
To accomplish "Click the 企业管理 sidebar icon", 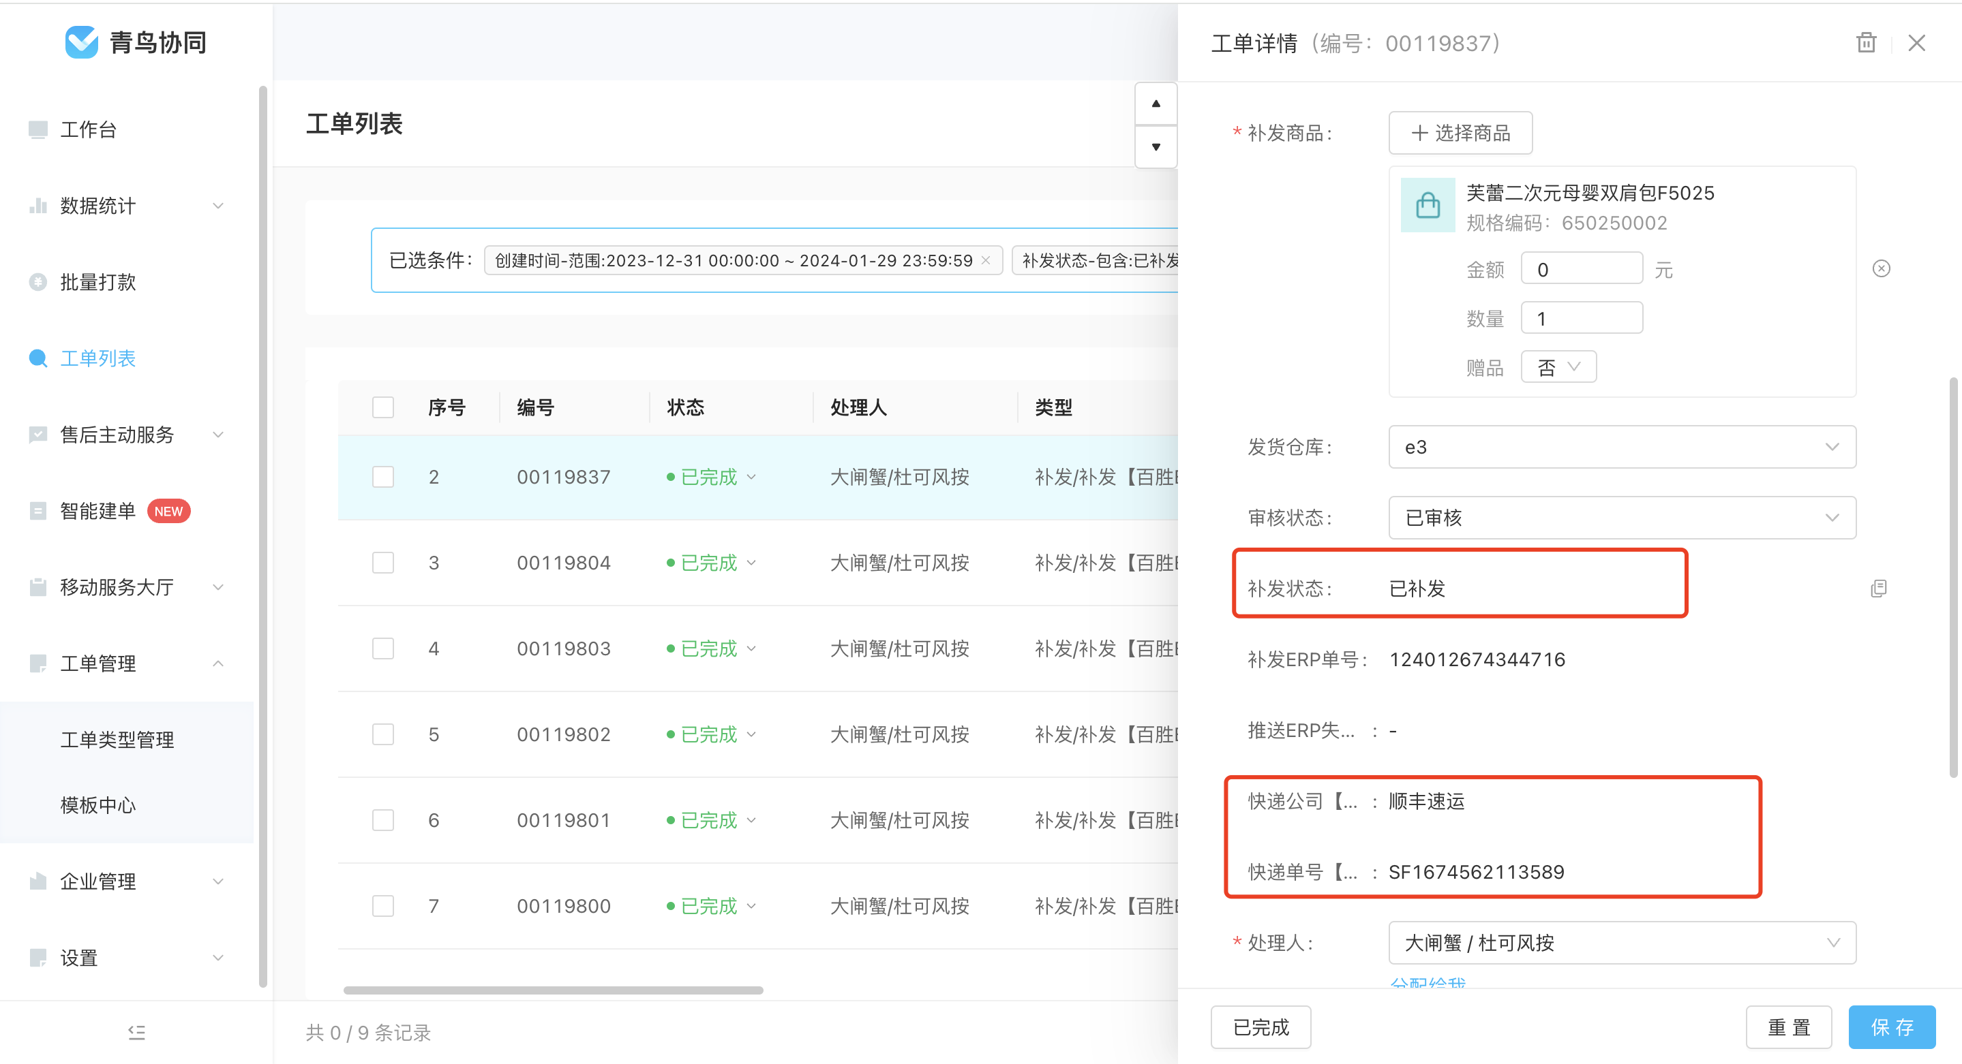I will coord(38,881).
